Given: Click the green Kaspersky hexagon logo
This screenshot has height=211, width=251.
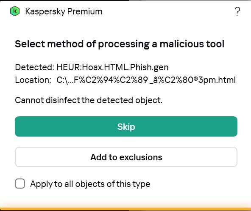Looking at the screenshot, I should (15, 11).
